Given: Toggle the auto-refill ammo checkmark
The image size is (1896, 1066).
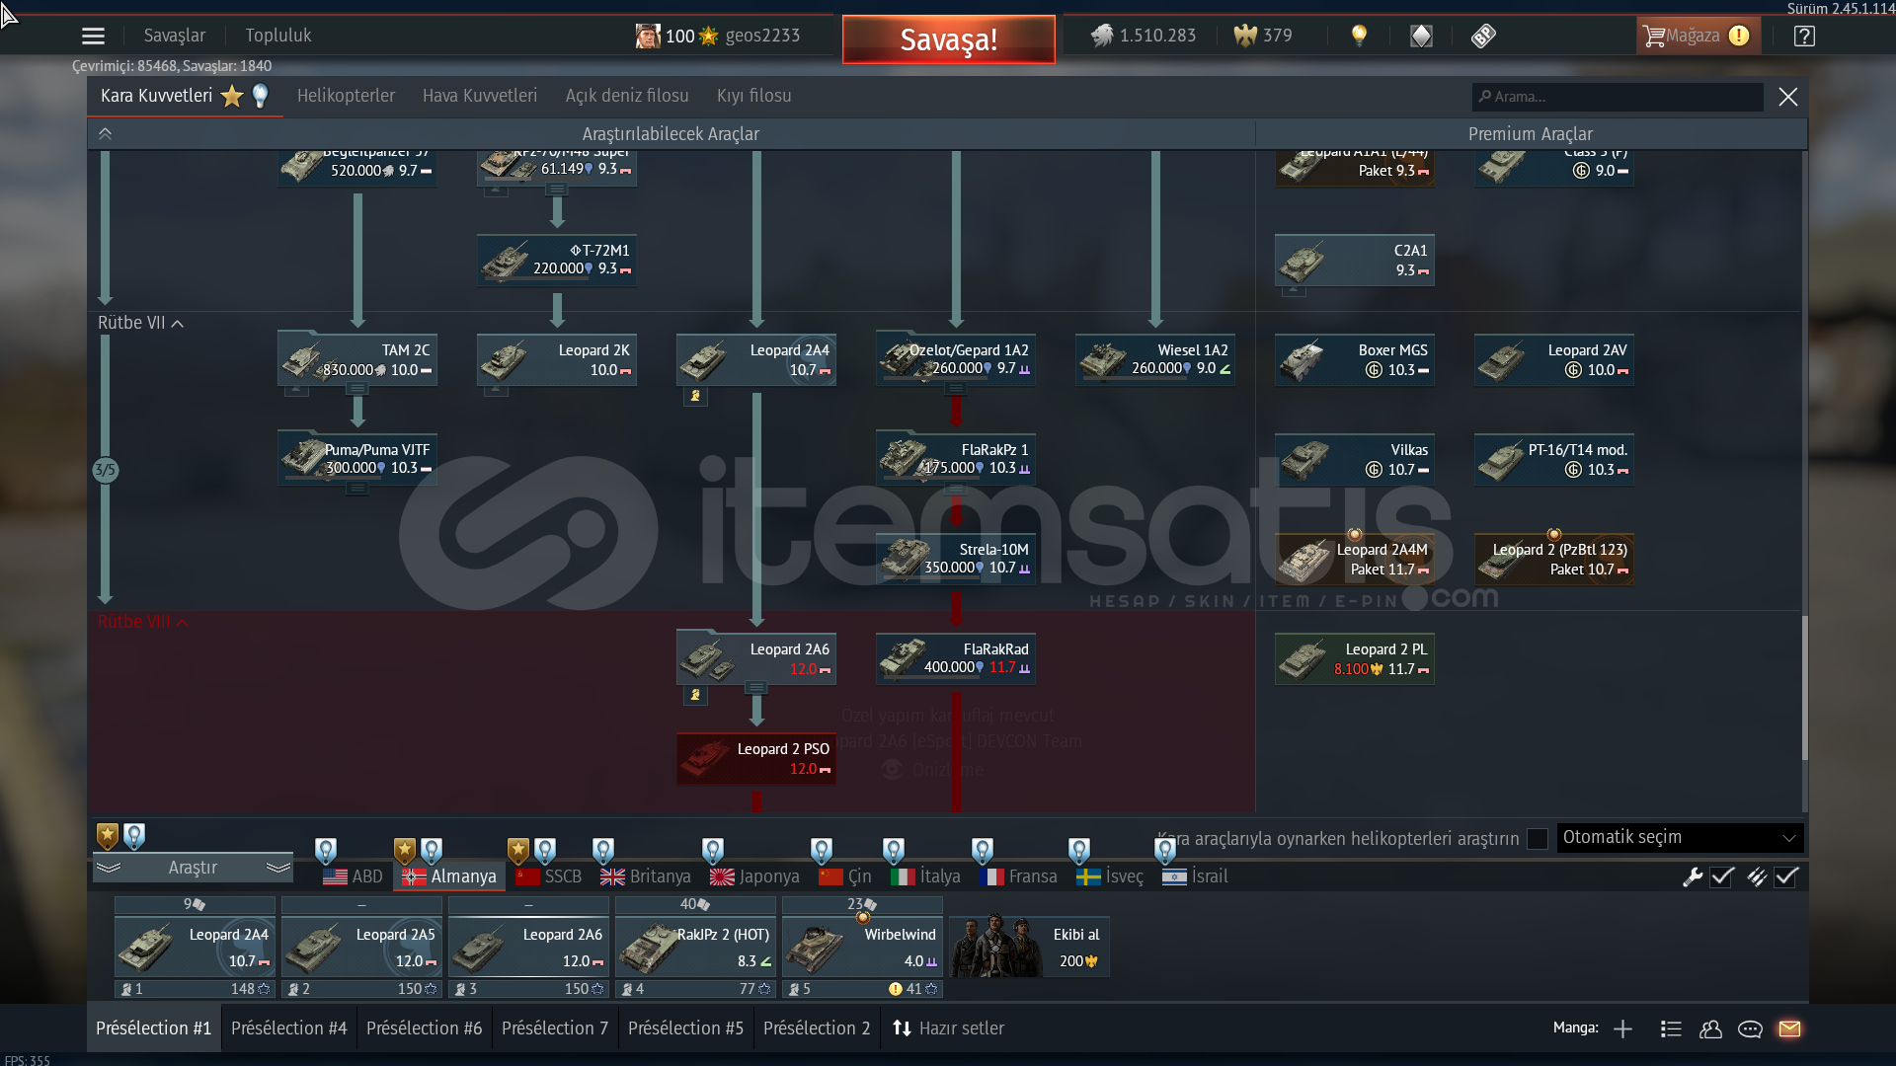Looking at the screenshot, I should pyautogui.click(x=1786, y=876).
